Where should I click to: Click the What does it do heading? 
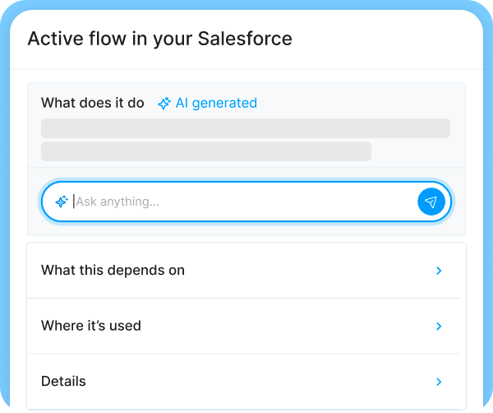93,103
